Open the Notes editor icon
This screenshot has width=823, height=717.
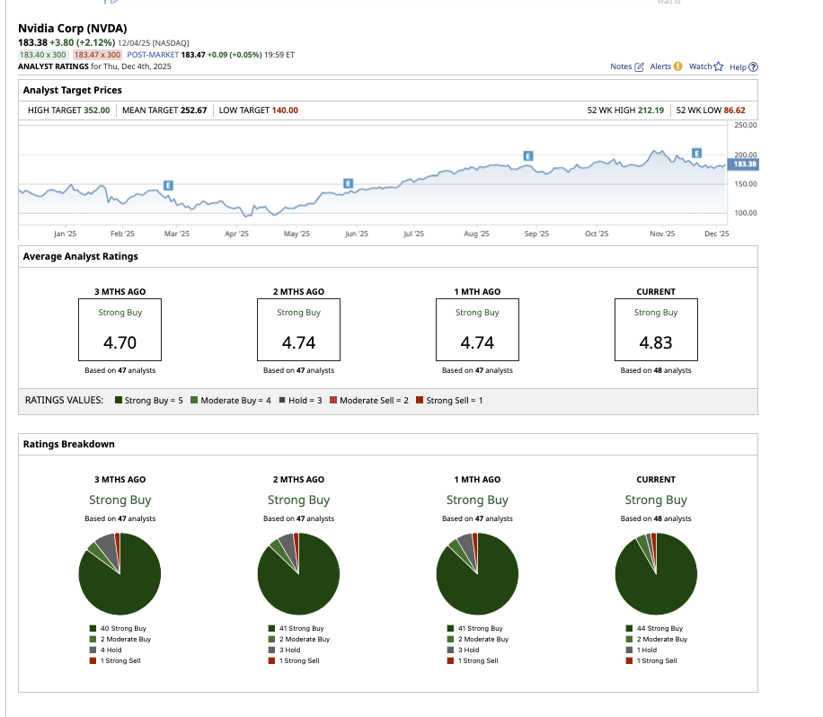coord(640,66)
